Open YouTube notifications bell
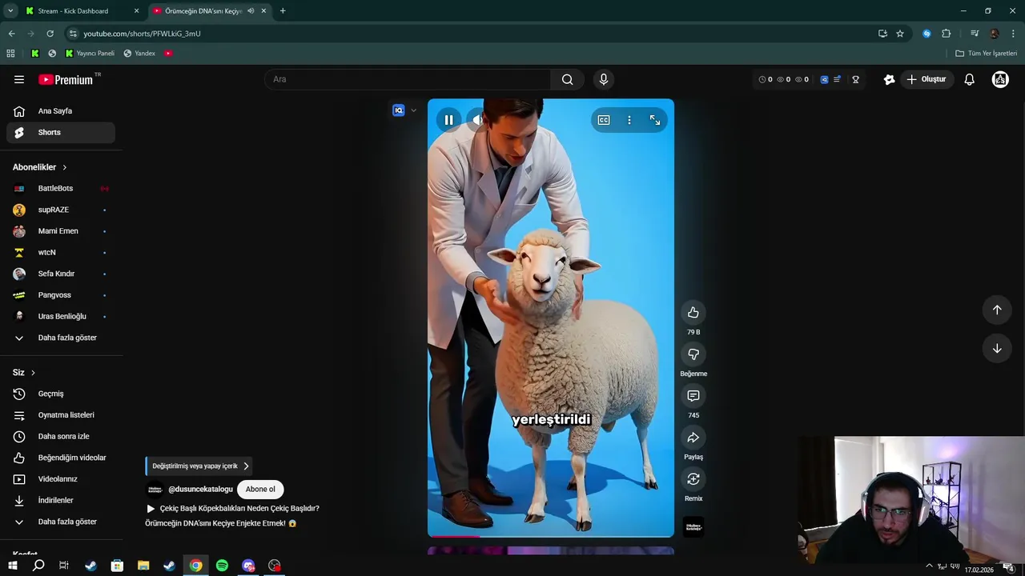Image resolution: width=1025 pixels, height=576 pixels. pyautogui.click(x=969, y=79)
